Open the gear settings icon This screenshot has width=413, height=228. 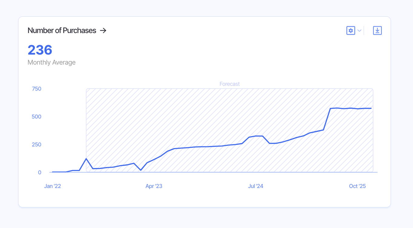pos(351,31)
